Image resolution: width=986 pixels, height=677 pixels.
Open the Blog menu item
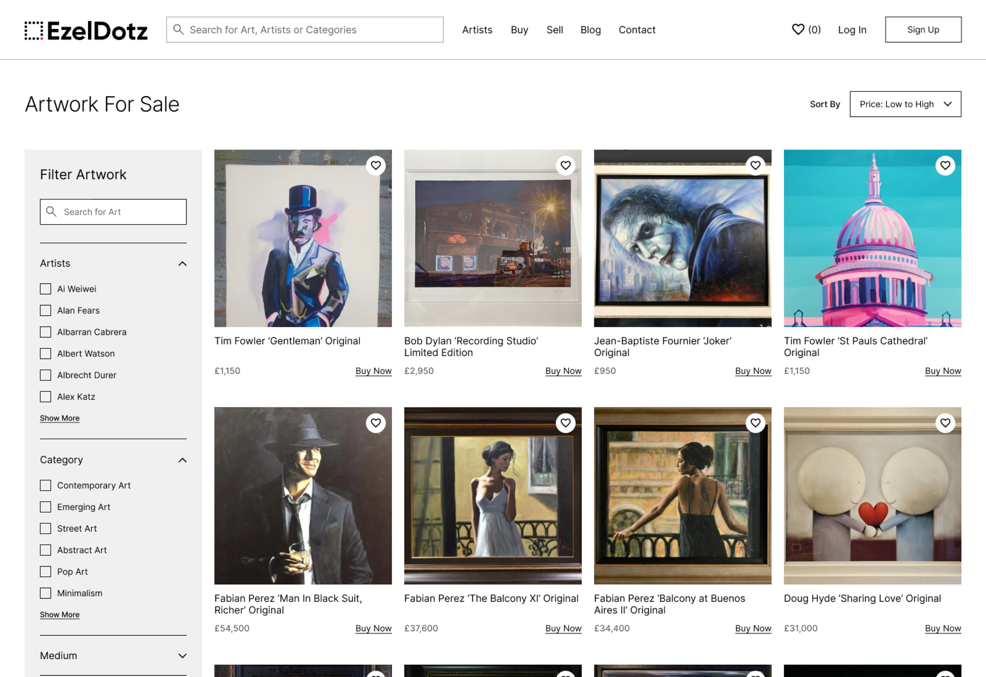click(x=590, y=30)
